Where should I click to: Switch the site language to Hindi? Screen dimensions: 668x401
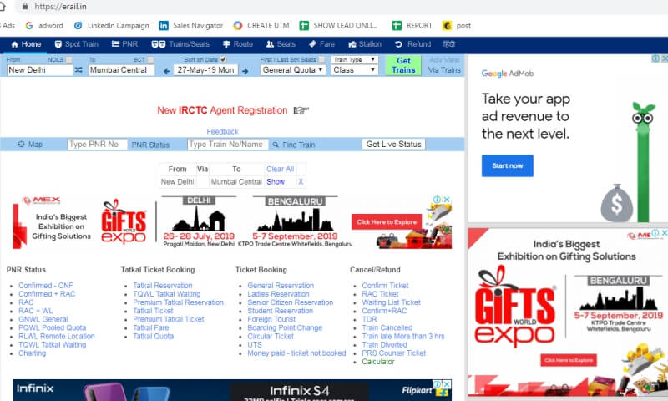(x=449, y=44)
